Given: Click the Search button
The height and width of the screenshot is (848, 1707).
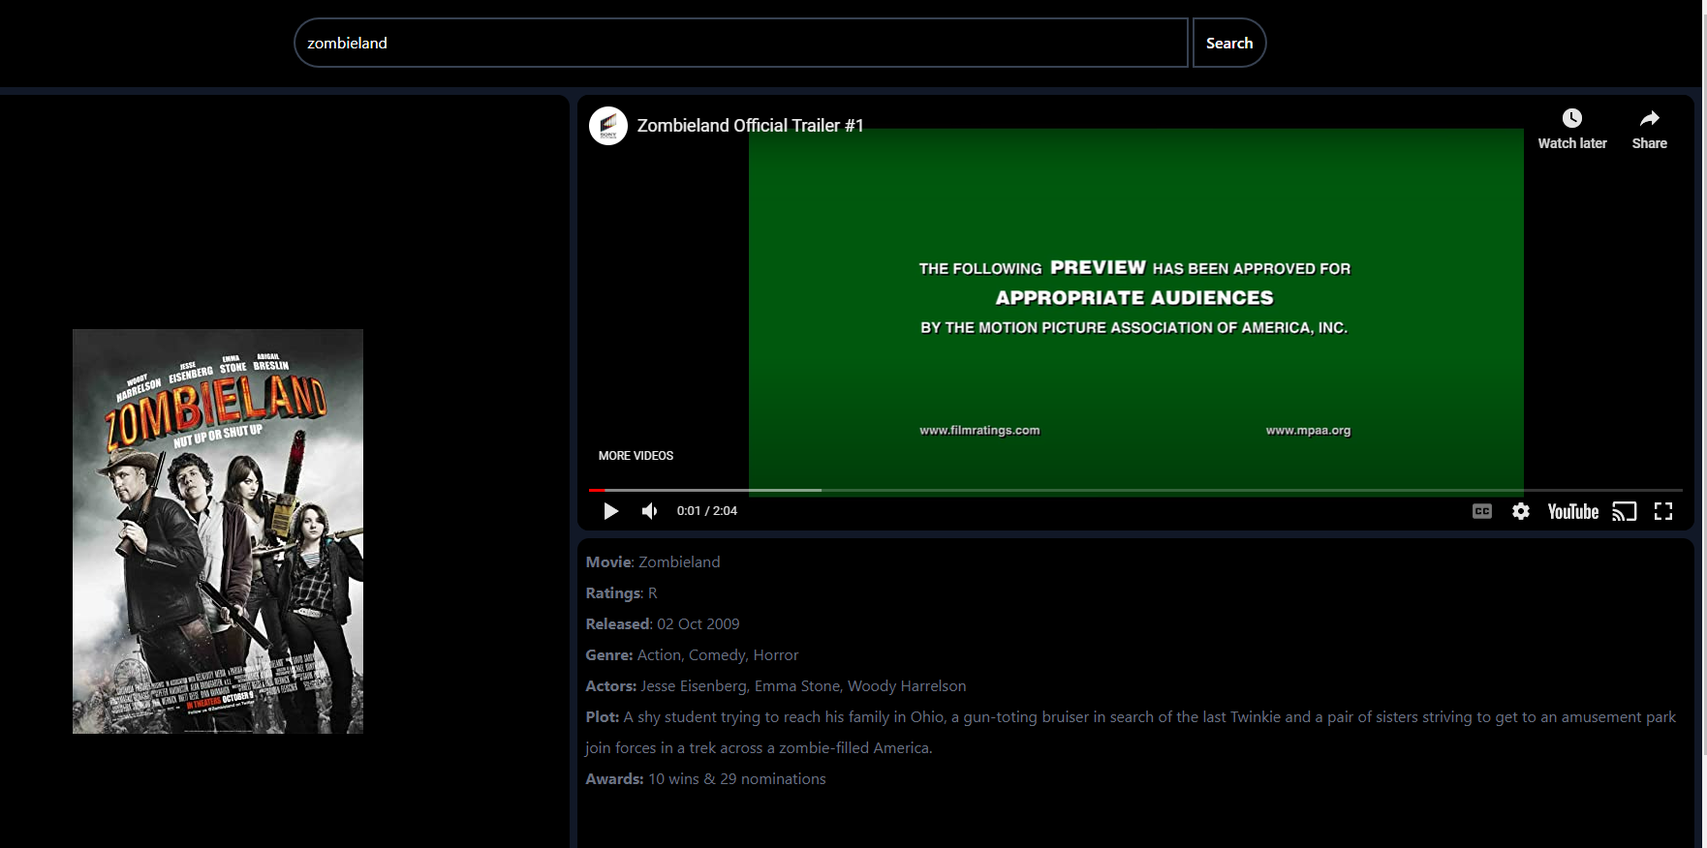Looking at the screenshot, I should [x=1228, y=43].
